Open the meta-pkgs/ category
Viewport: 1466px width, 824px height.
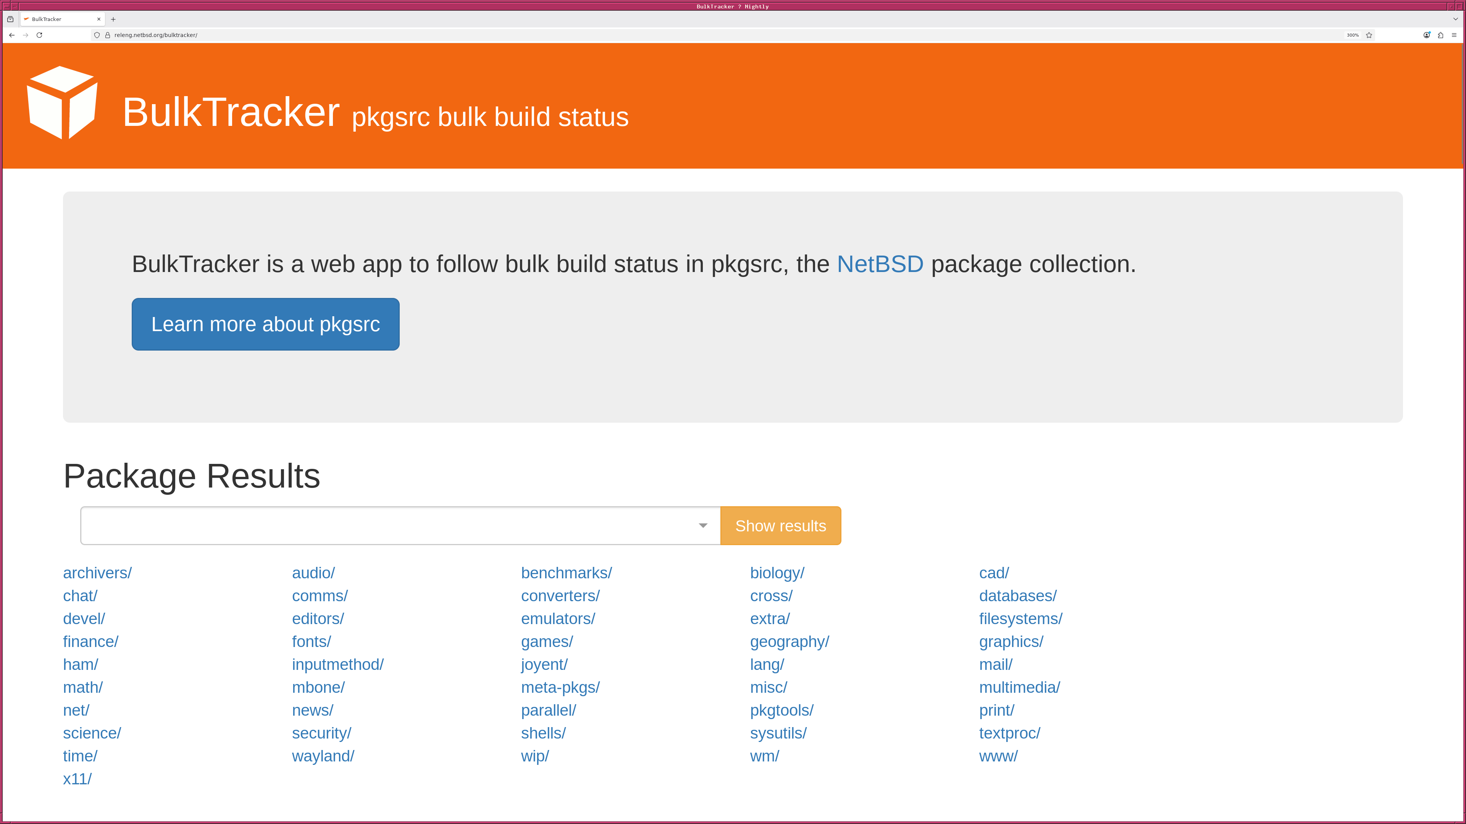[x=560, y=688]
